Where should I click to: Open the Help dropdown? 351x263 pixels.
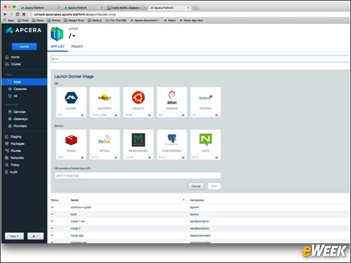[x=14, y=236]
